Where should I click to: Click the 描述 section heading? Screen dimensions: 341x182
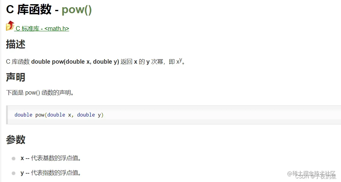pos(16,44)
